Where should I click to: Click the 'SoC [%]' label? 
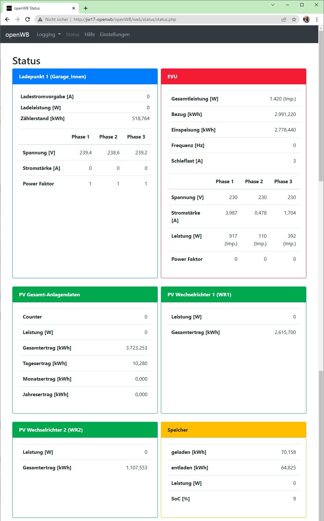[180, 499]
